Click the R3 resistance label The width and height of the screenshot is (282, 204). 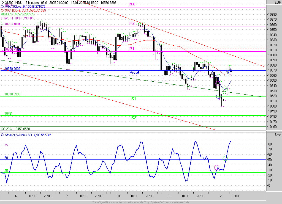pyautogui.click(x=132, y=5)
